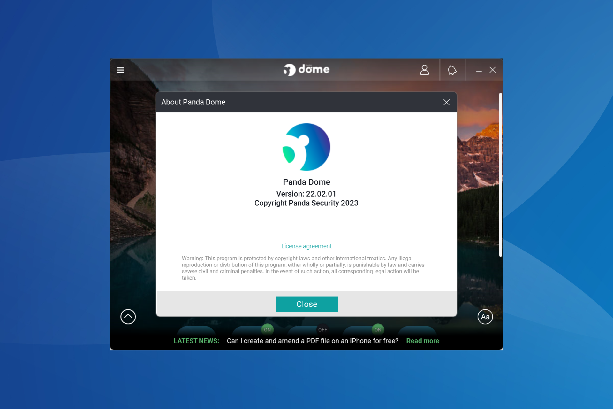Toggle the first ON switch
The height and width of the screenshot is (409, 613).
267,329
